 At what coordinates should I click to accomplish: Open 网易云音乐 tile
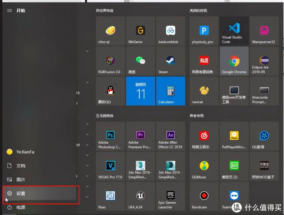click(204, 136)
